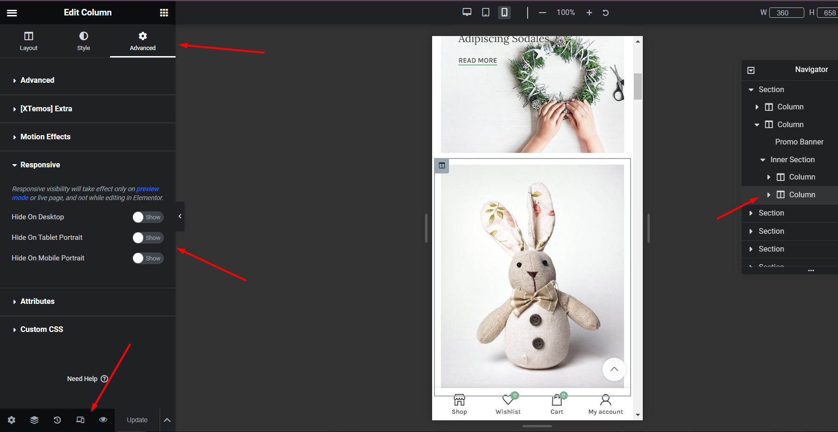Open the hamburger menu in Elementor panel

click(x=12, y=13)
